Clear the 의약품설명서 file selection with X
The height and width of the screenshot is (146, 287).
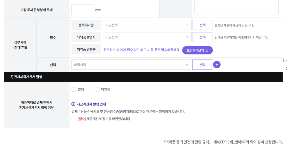(x=187, y=37)
